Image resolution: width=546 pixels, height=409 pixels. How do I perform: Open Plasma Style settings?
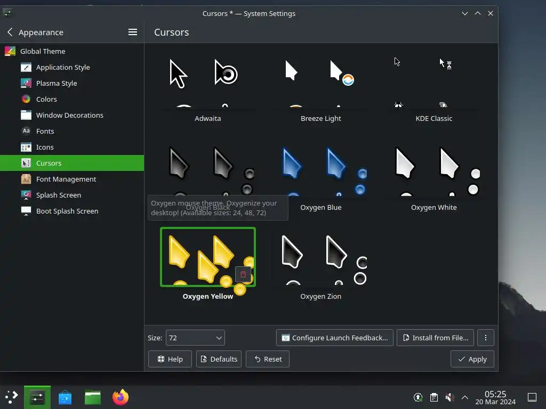coord(72,83)
